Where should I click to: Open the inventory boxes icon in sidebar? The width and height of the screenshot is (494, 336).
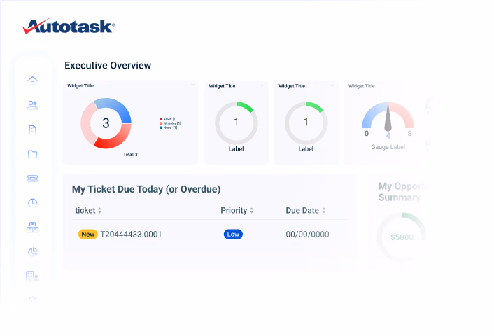(x=32, y=227)
